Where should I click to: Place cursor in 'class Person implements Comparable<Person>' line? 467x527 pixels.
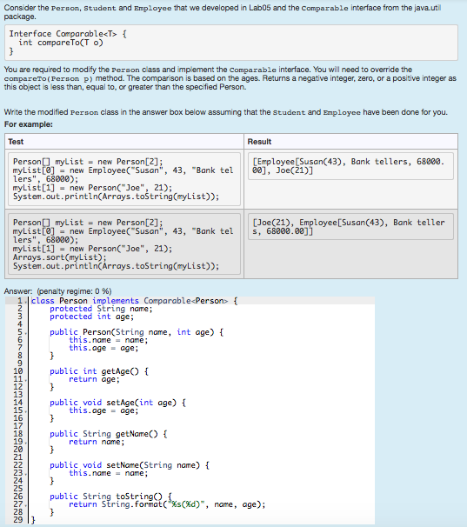point(134,301)
